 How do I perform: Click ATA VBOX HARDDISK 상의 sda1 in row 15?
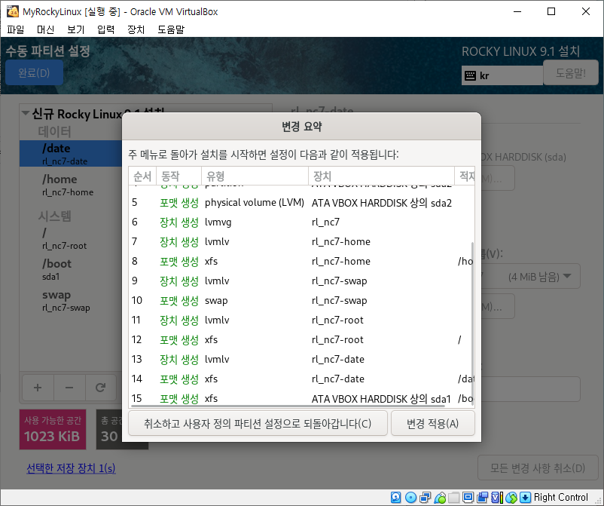pyautogui.click(x=381, y=399)
